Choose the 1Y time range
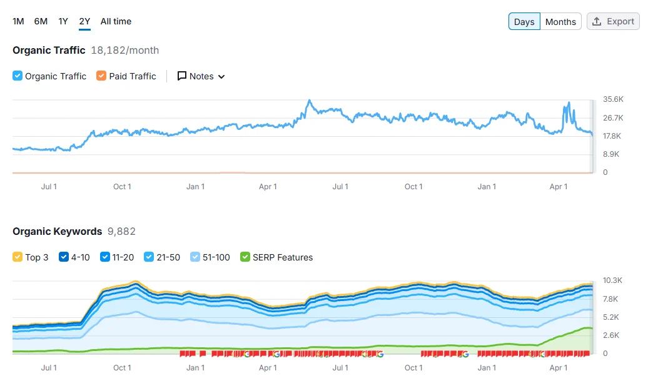This screenshot has width=648, height=386. coord(63,21)
